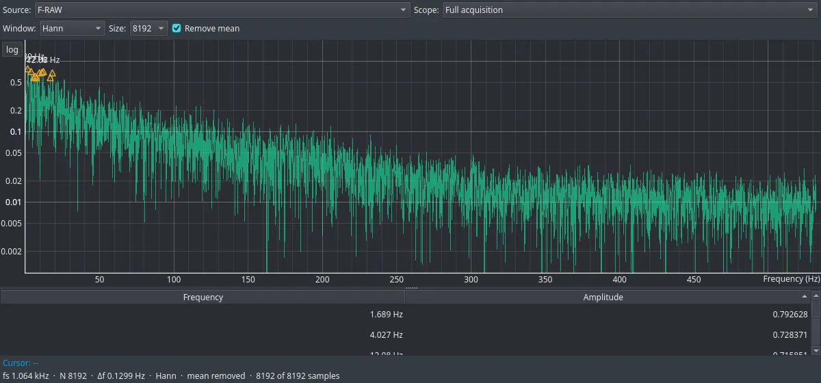
Task: Select the 1.689 Hz frequency cell
Action: (x=203, y=315)
